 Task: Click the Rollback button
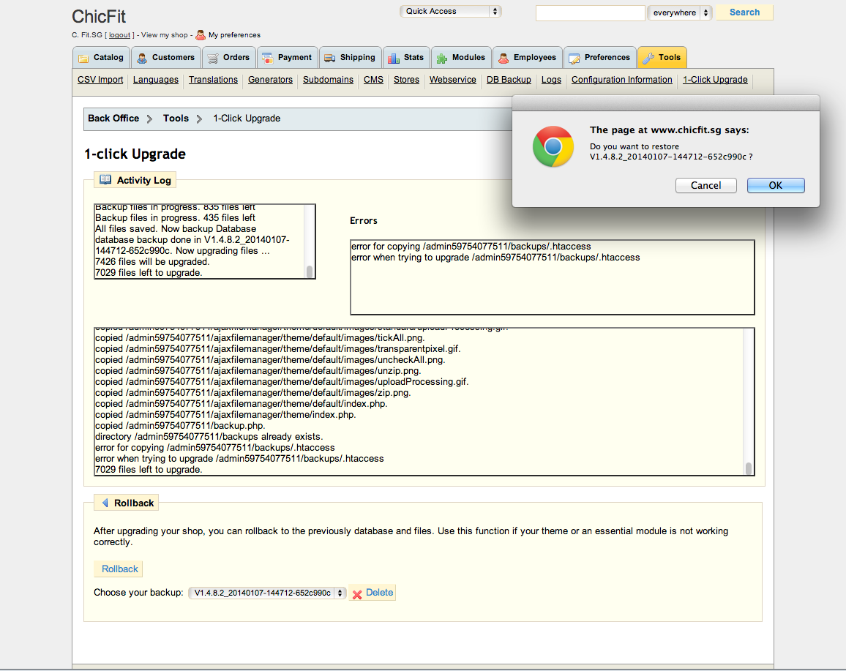pos(119,569)
